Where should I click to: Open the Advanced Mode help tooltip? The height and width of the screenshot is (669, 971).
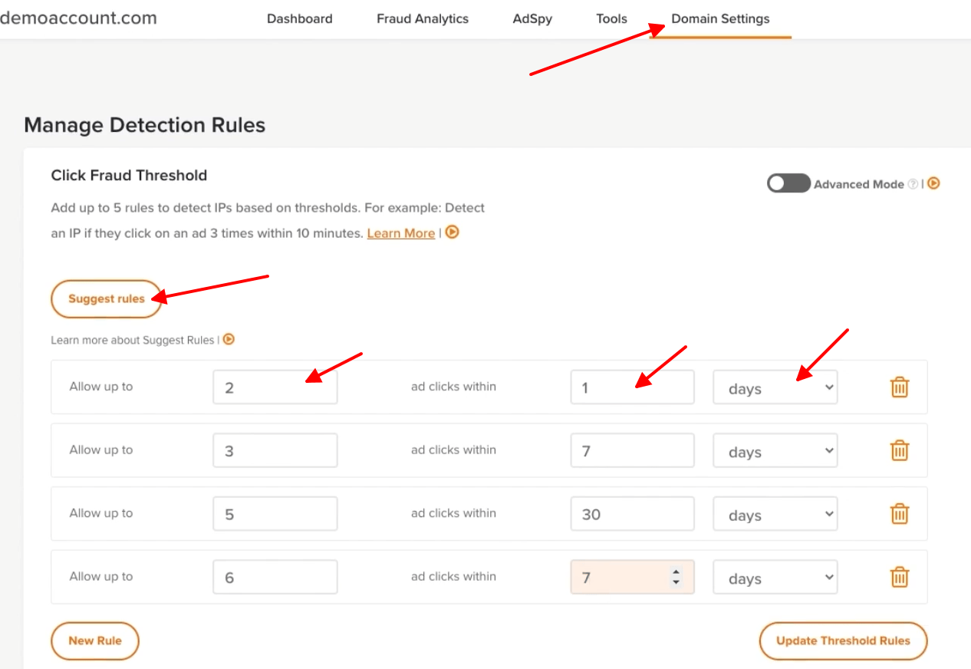(x=913, y=183)
